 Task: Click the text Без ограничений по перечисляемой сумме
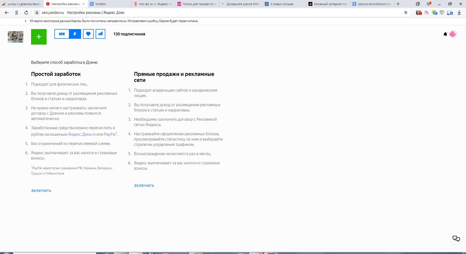click(71, 143)
